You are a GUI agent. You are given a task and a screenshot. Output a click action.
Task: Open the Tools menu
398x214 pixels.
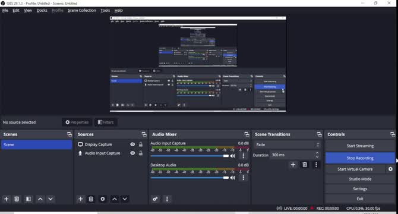pyautogui.click(x=105, y=11)
